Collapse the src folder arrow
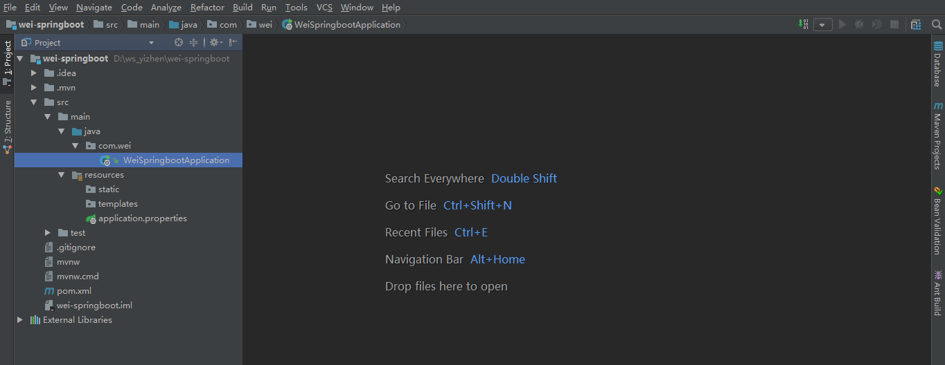The image size is (945, 365). point(34,102)
